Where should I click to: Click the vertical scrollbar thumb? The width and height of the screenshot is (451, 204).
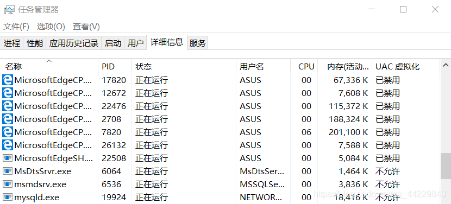(446, 166)
